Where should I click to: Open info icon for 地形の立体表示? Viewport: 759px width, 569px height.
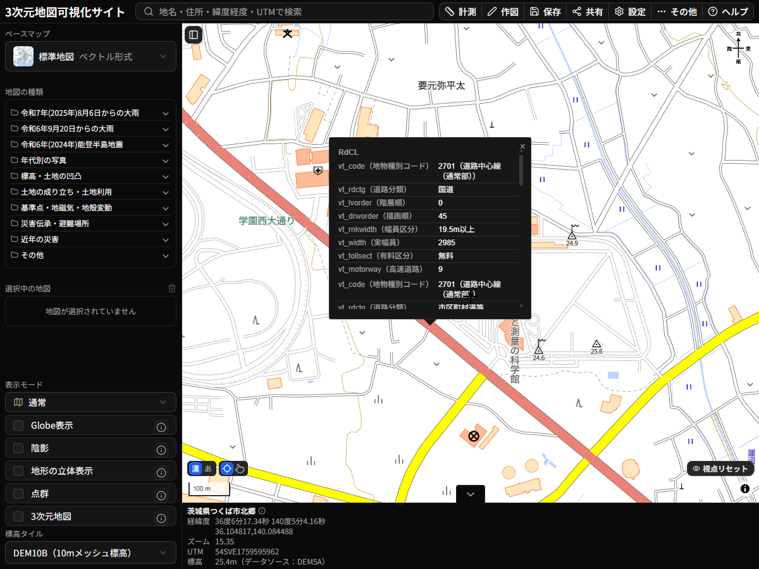(x=161, y=473)
